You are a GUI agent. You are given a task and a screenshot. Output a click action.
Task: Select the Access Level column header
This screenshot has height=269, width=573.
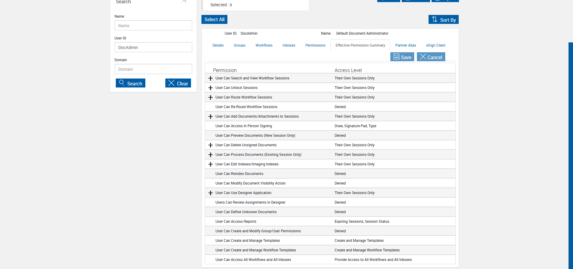[x=348, y=70]
